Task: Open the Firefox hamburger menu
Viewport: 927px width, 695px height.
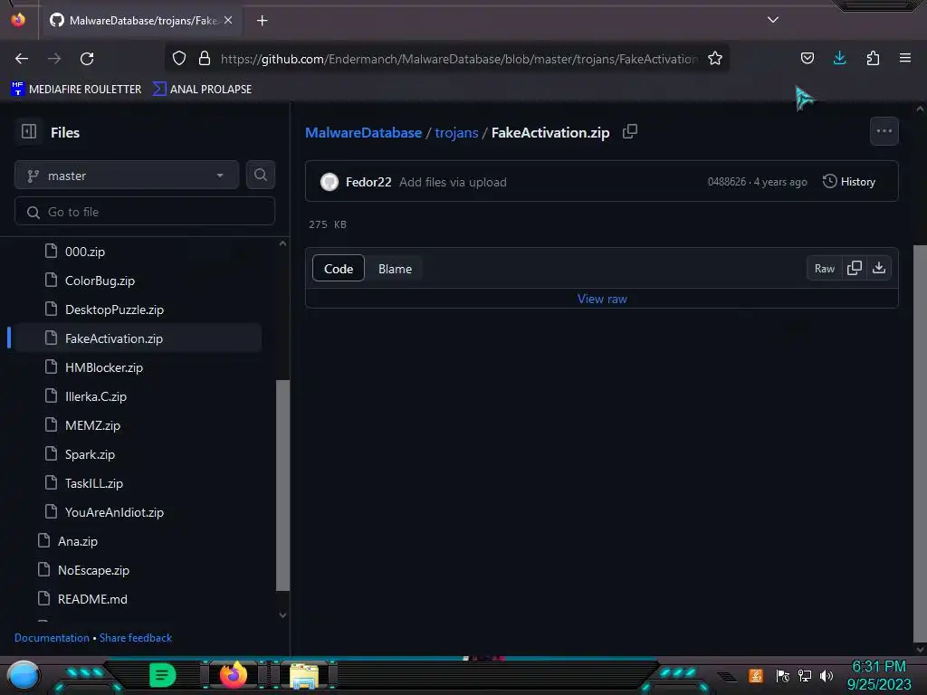Action: click(x=904, y=58)
